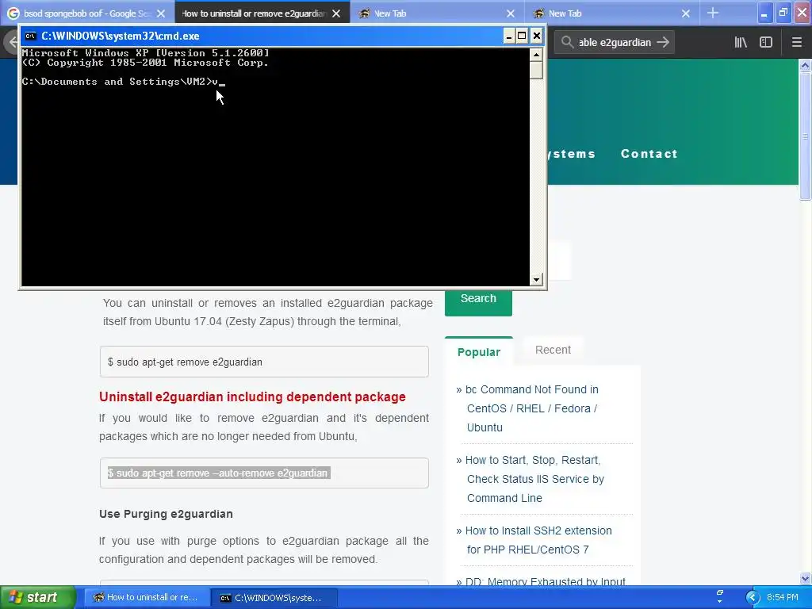Open bc Command Not Found article link

click(x=531, y=408)
